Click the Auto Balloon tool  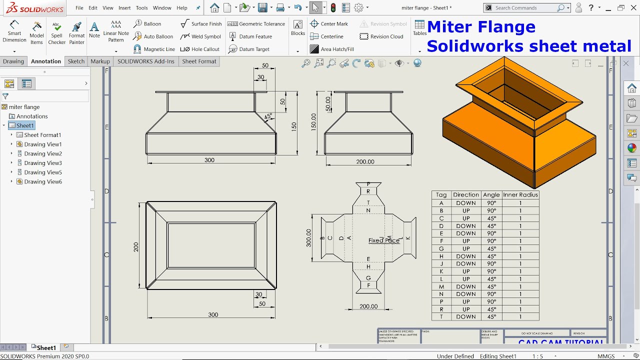tap(153, 36)
